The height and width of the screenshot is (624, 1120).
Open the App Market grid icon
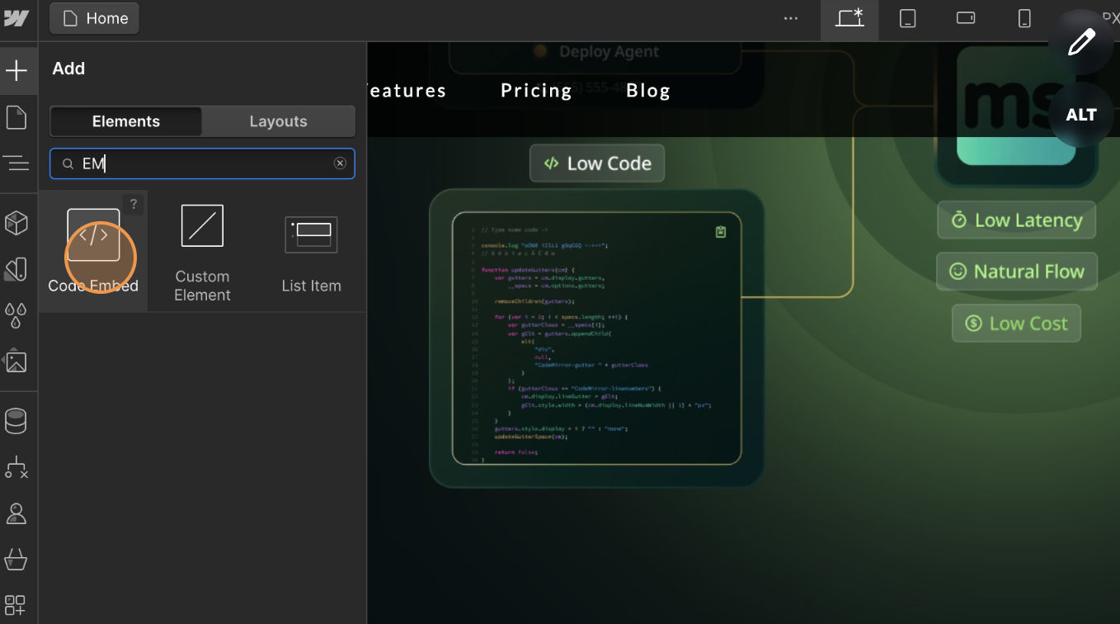coord(18,605)
